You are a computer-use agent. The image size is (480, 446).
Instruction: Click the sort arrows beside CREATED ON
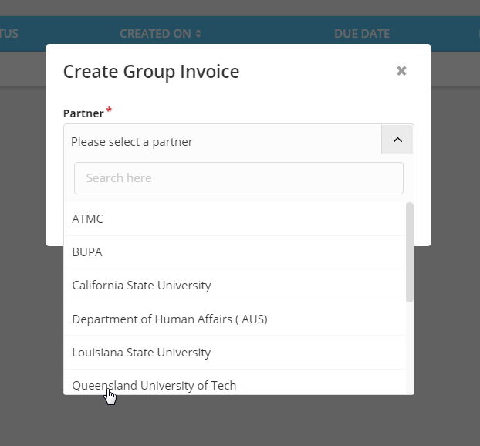[x=198, y=34]
